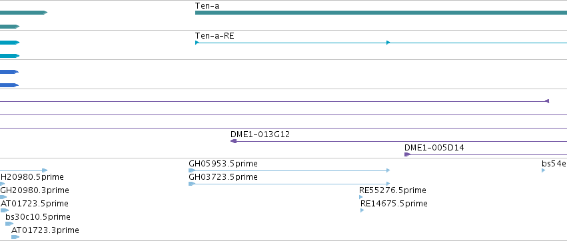Click the RE14675.5prime arrow marker
The width and height of the screenshot is (567, 241).
362,210
